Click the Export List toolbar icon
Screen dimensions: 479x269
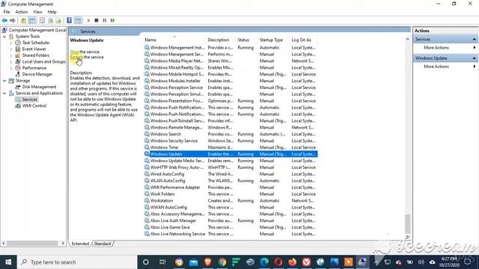[x=58, y=20]
